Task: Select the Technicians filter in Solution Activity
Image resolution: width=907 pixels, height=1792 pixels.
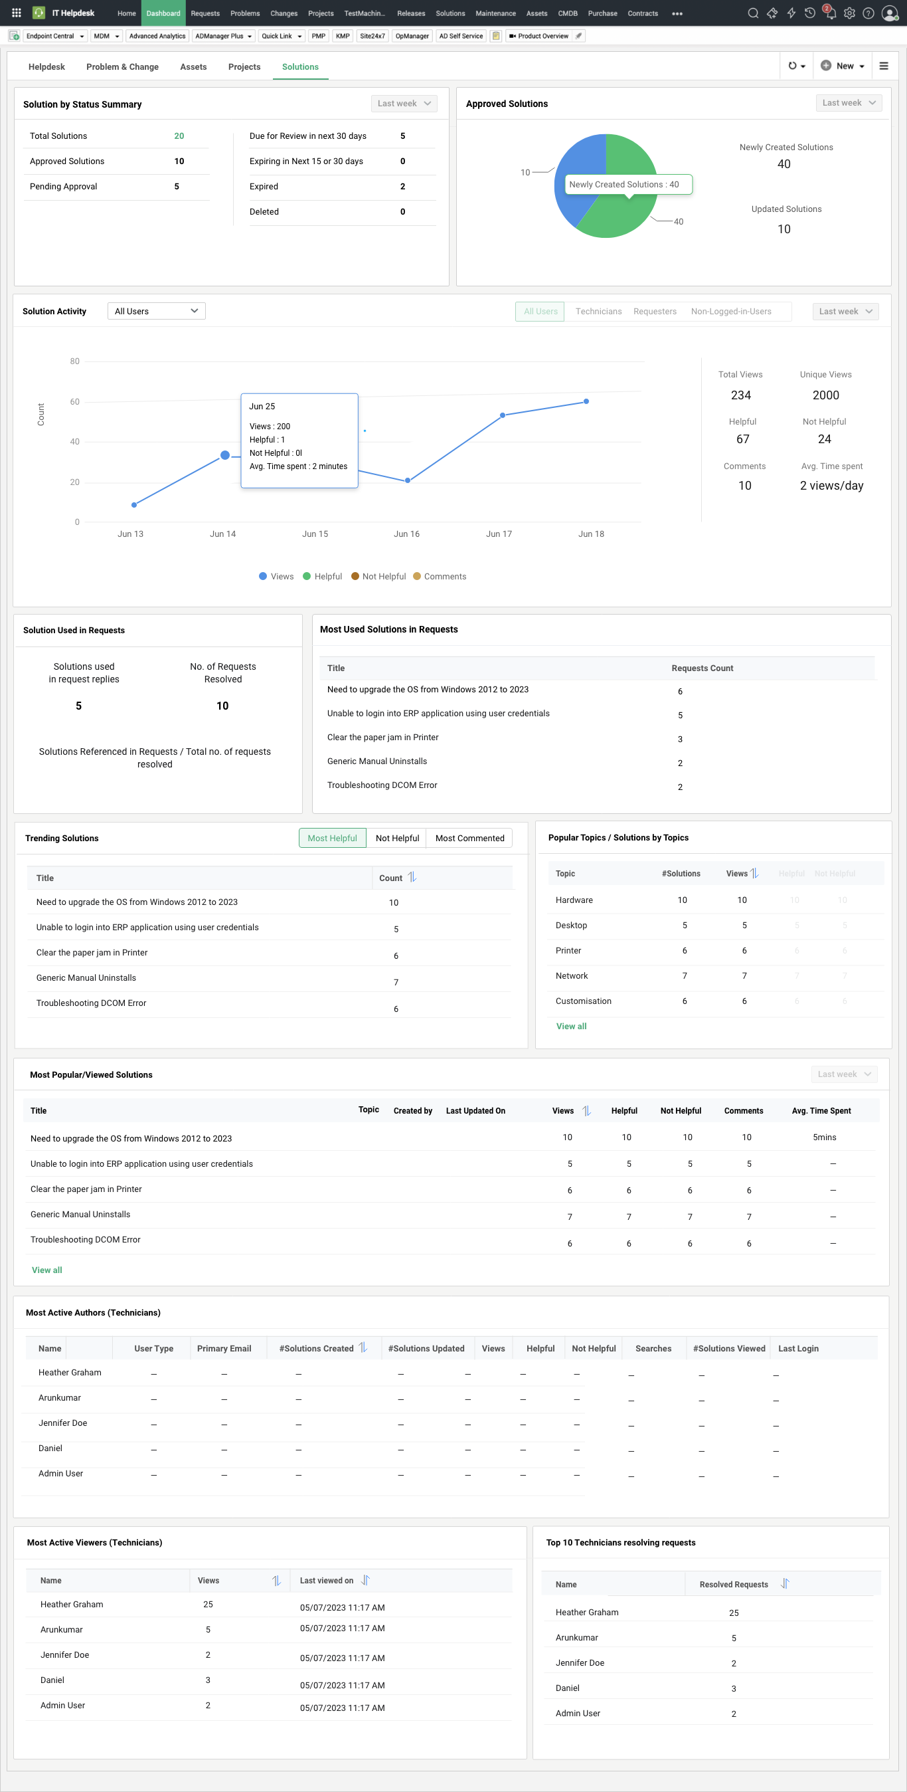Action: (x=598, y=312)
